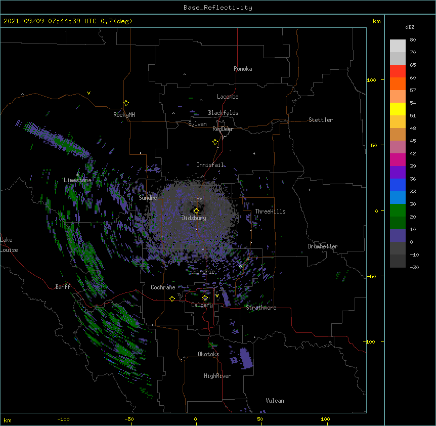The height and width of the screenshot is (426, 436).
Task: Click the Airdrie city label
Action: (204, 272)
